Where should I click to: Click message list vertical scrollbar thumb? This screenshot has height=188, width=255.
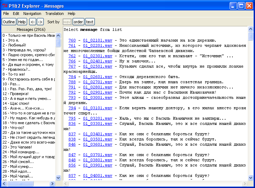pyautogui.click(x=58, y=43)
